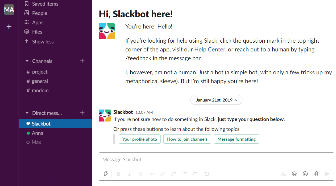Toggle italic text formatting

tap(130, 174)
